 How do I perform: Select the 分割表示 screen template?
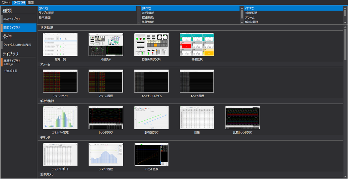tap(106, 45)
